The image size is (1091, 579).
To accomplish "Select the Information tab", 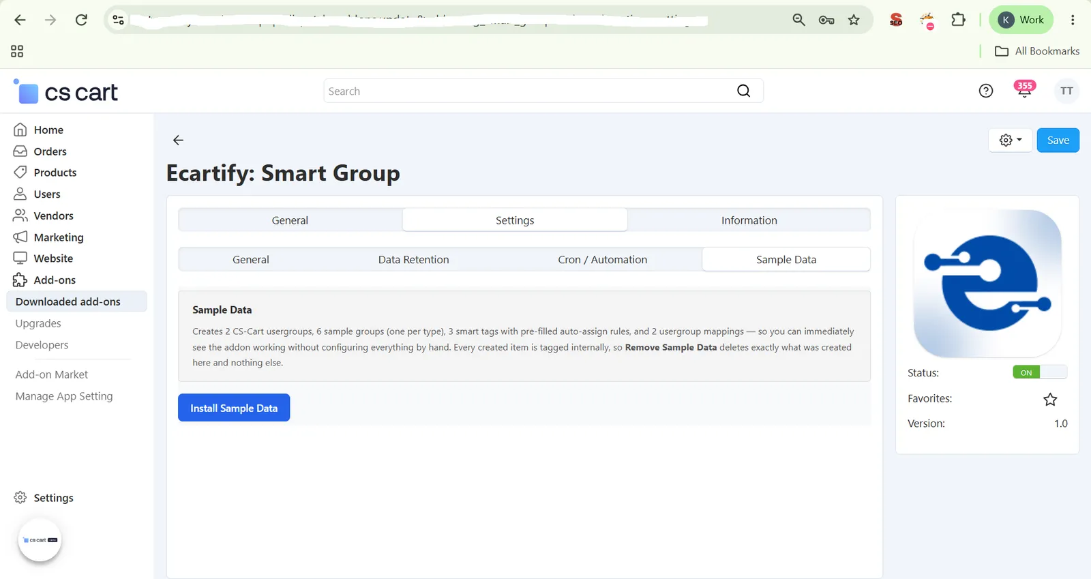I will tap(749, 220).
